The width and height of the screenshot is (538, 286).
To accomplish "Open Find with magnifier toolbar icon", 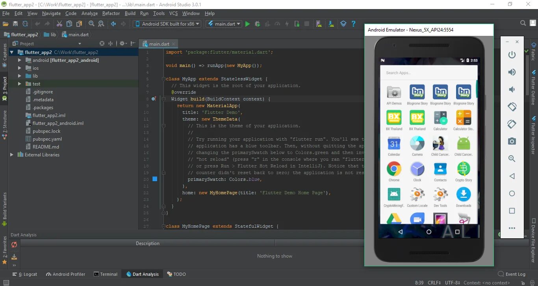I will click(91, 24).
